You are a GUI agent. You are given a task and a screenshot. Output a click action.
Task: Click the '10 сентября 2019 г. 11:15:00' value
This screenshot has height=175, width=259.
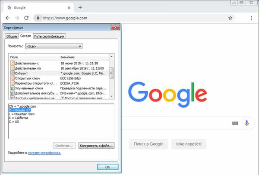(x=82, y=68)
